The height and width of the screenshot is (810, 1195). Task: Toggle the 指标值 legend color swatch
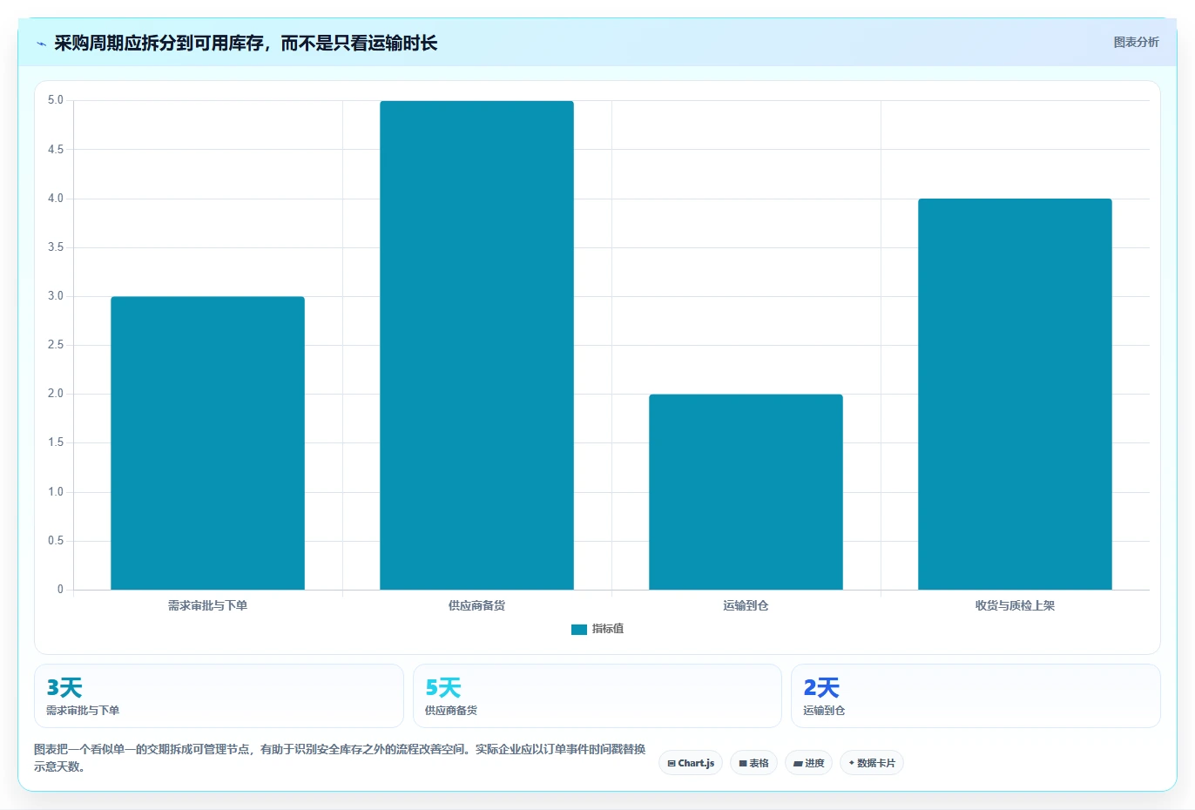click(x=579, y=630)
